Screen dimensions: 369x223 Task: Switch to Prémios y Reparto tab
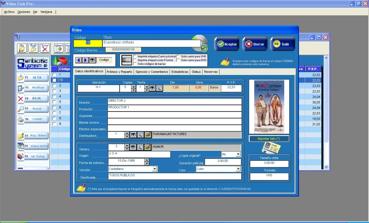coord(119,72)
